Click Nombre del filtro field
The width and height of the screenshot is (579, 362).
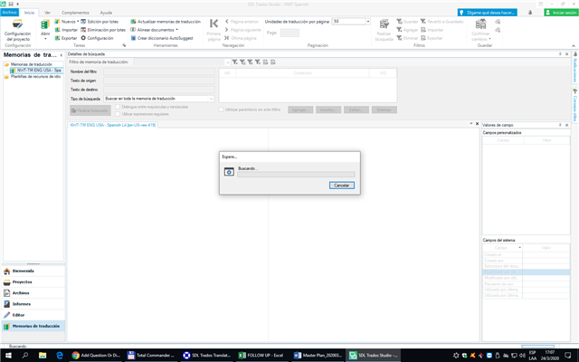[159, 71]
